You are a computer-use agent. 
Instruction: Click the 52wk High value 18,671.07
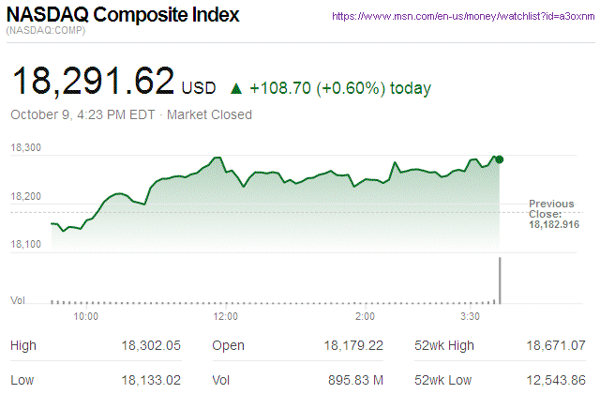click(x=556, y=346)
